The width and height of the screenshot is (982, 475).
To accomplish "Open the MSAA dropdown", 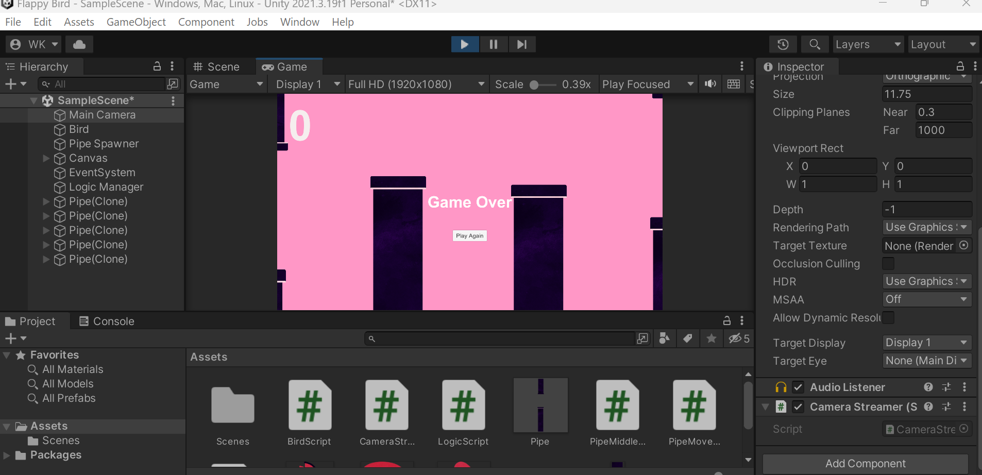I will coord(926,299).
